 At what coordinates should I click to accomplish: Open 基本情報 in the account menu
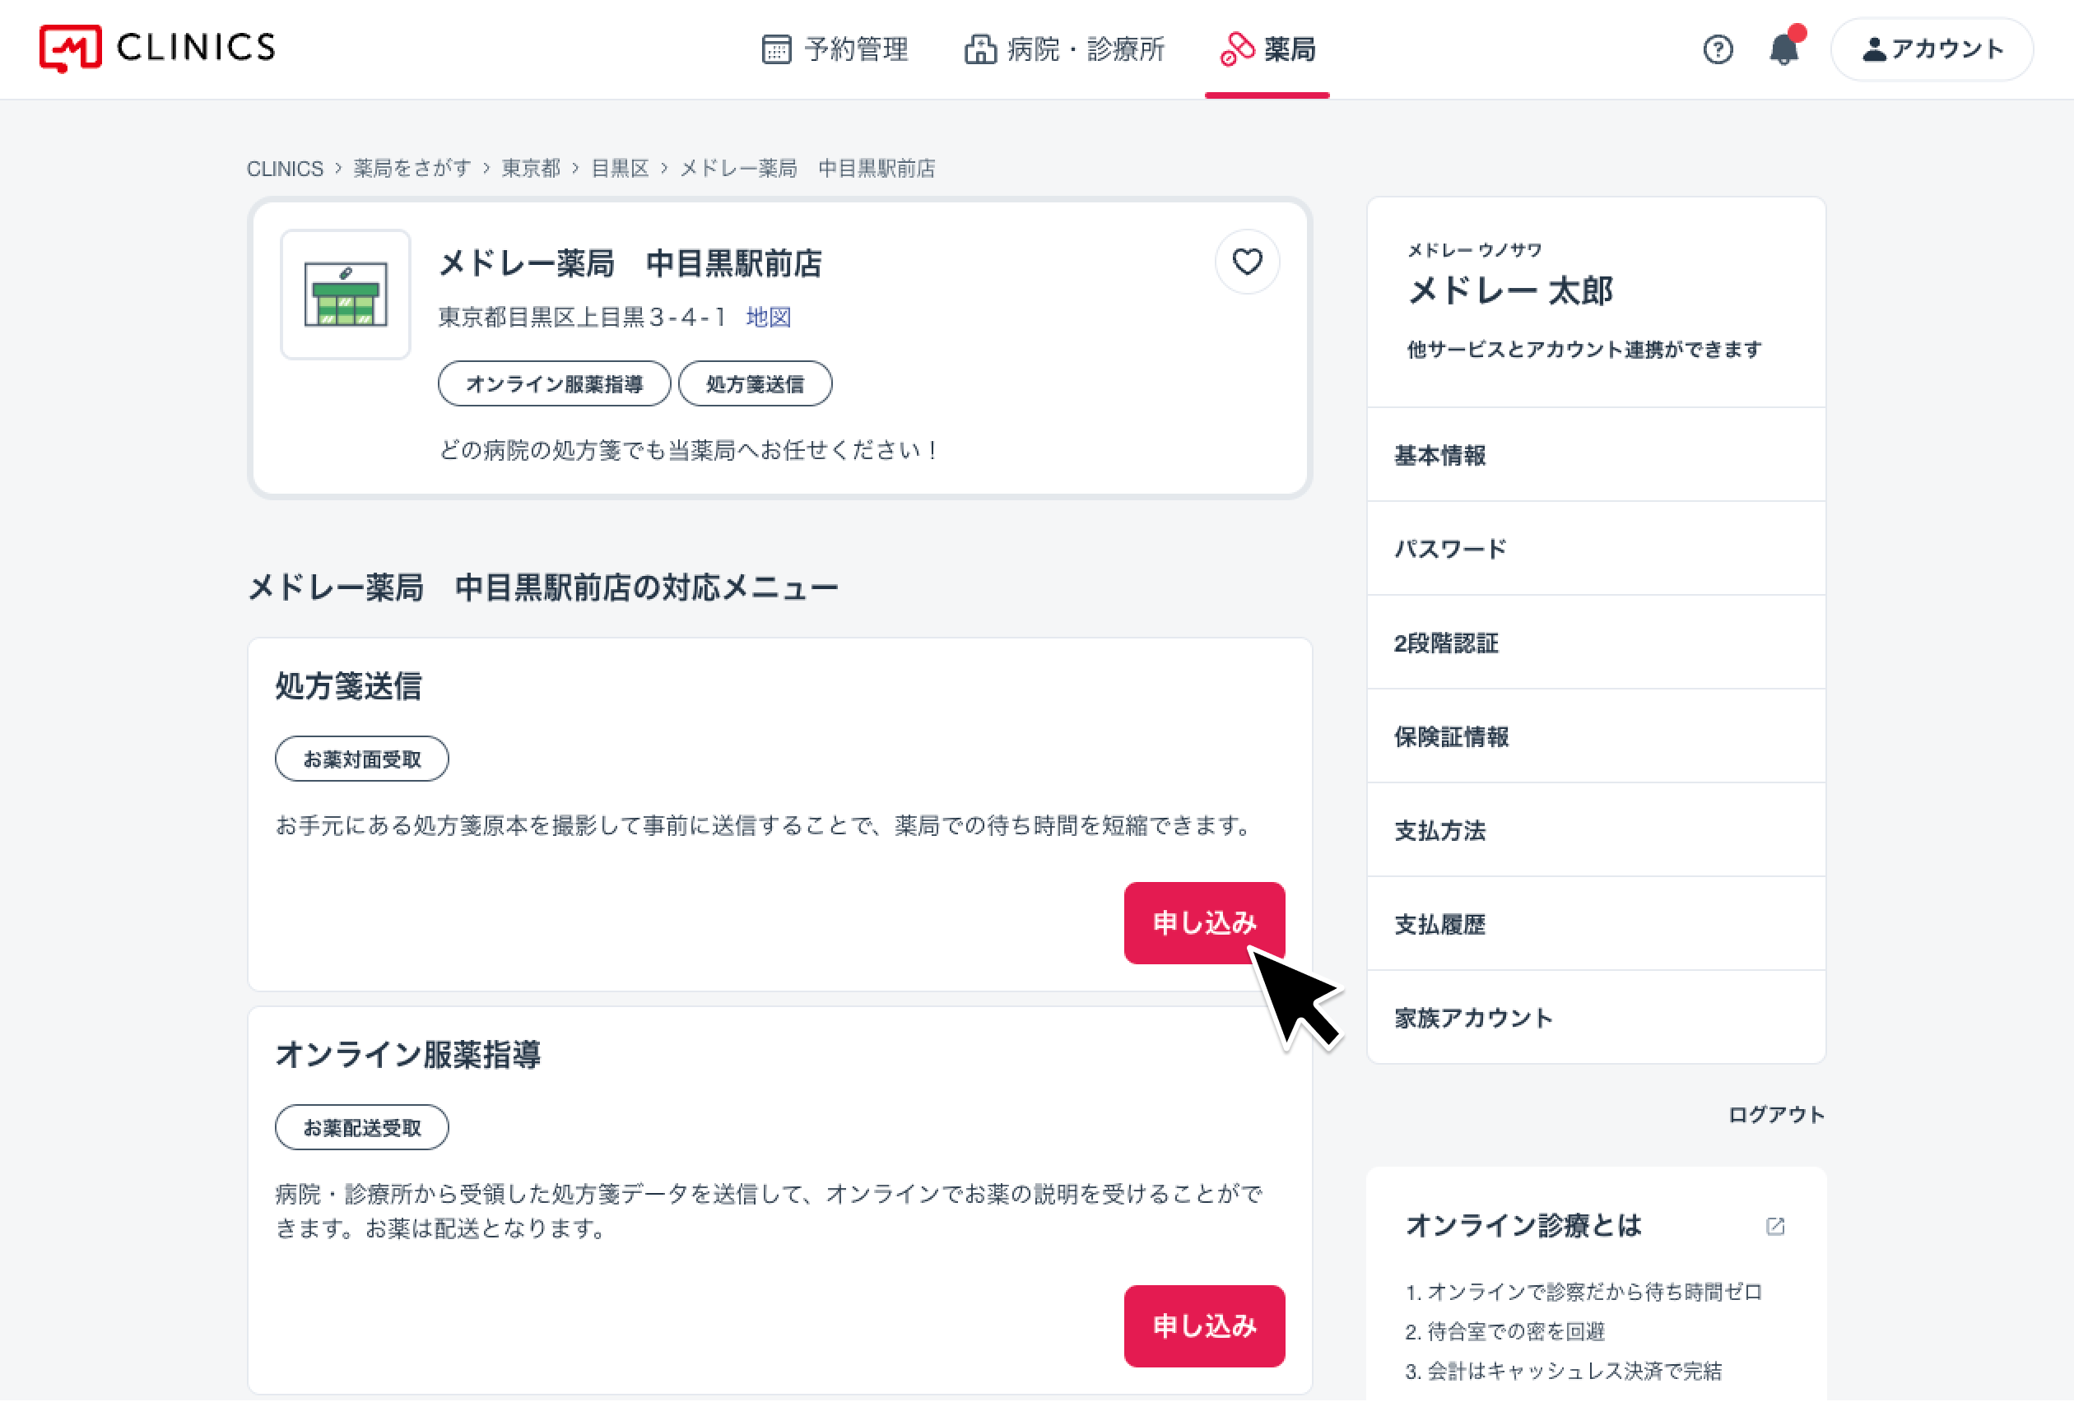pos(1596,455)
